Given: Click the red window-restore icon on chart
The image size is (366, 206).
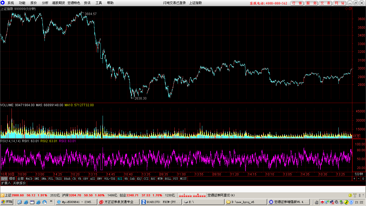Looking at the screenshot, I should pos(350,9).
